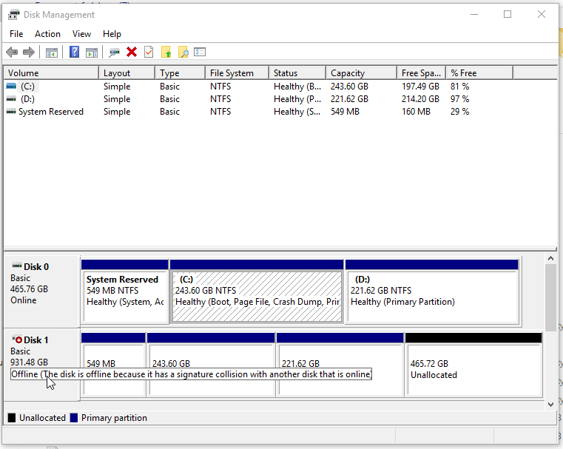The width and height of the screenshot is (563, 449).
Task: Click the Properties checkmark icon
Action: 149,52
